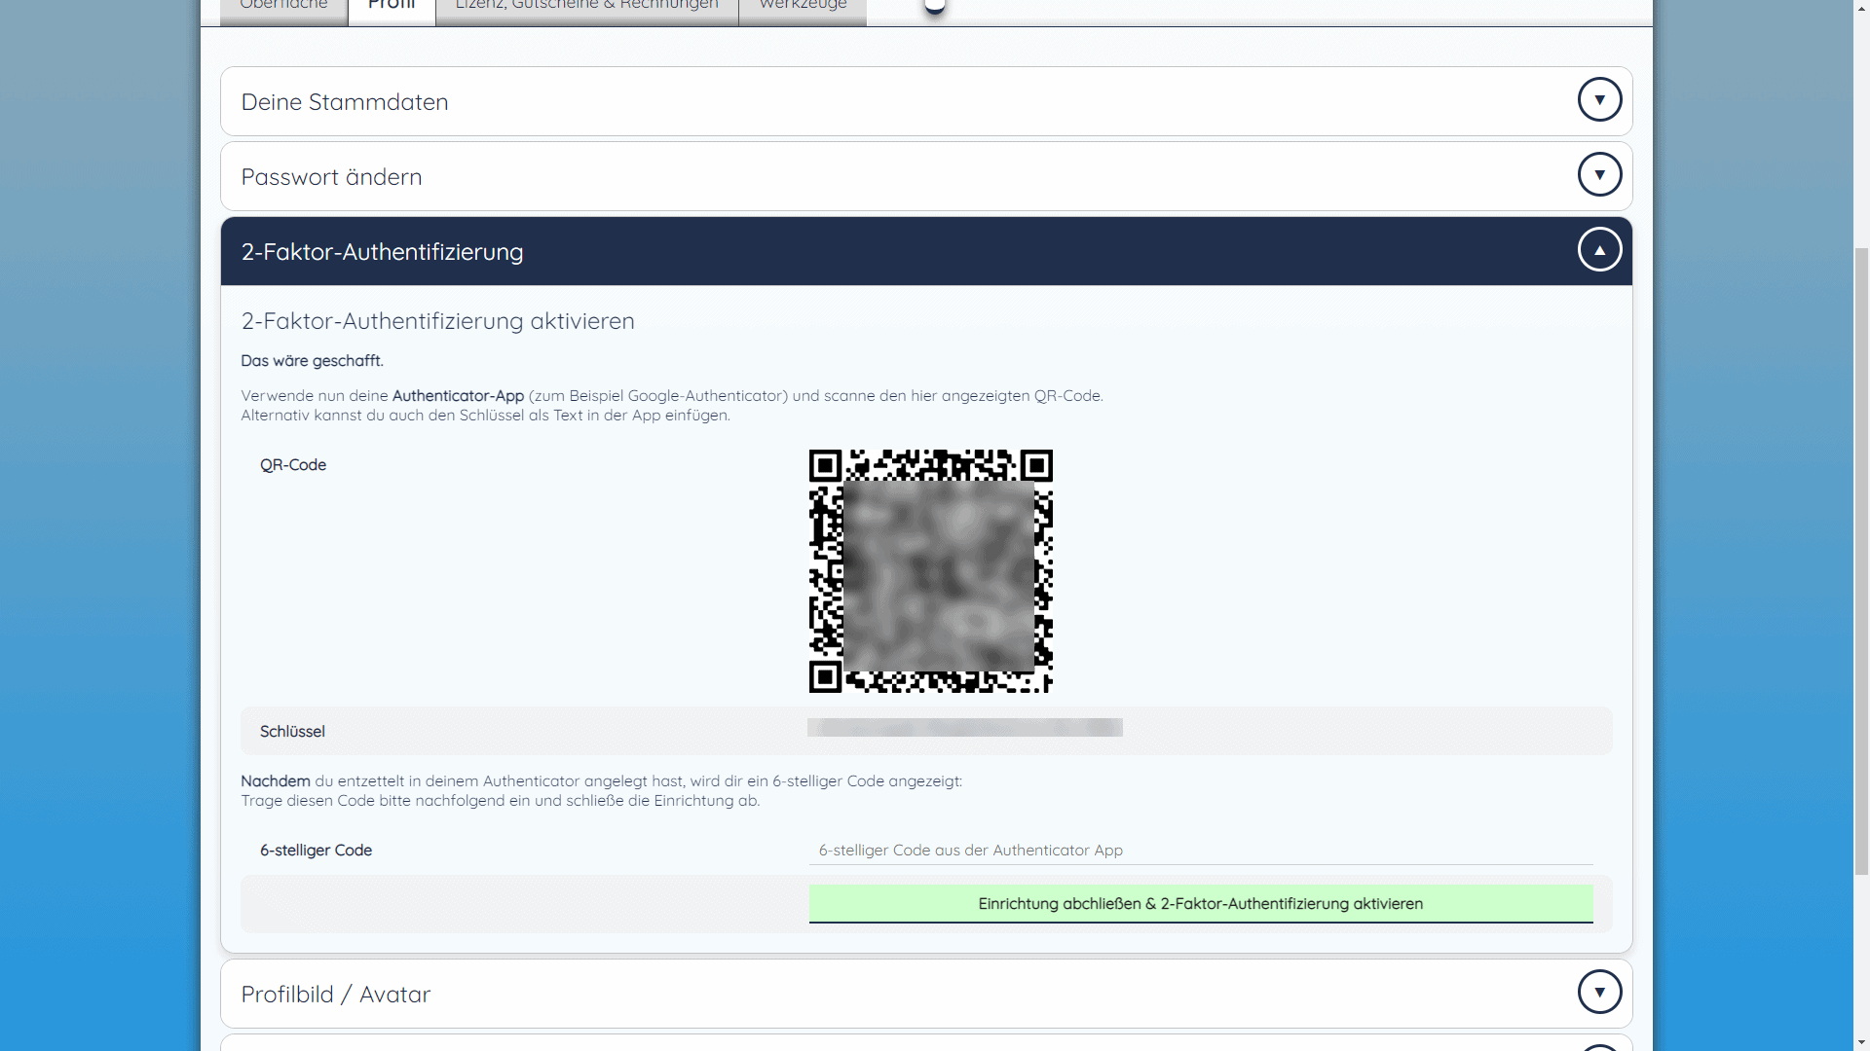The height and width of the screenshot is (1051, 1870).
Task: Click the 2FA QR-Code image
Action: click(931, 571)
